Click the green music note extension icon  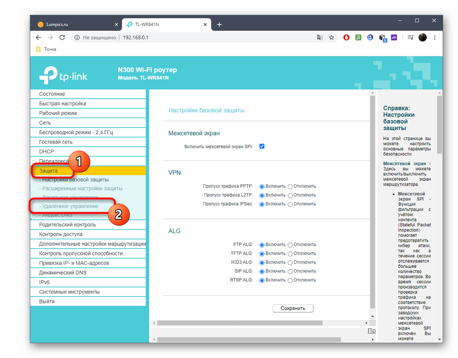point(358,38)
